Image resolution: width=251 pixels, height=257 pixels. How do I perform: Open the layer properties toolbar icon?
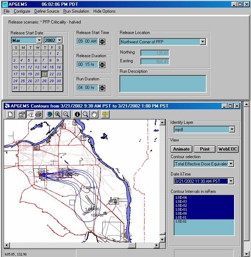click(x=21, y=114)
